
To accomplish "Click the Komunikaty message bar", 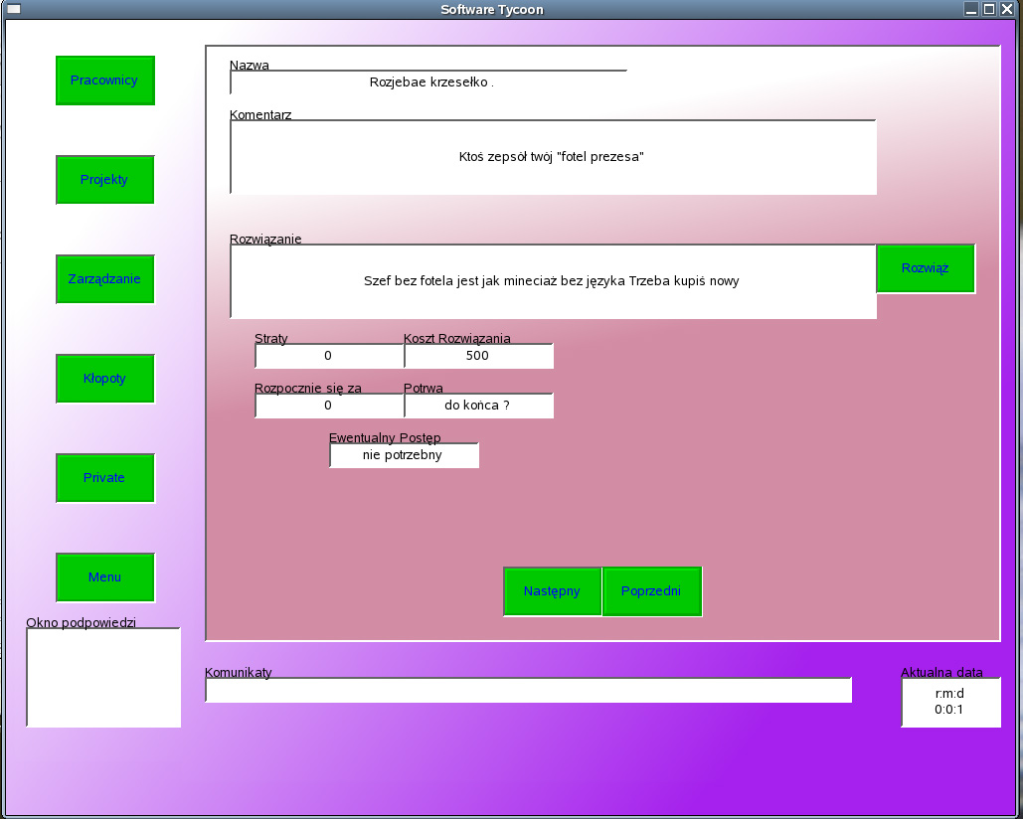I will point(528,690).
